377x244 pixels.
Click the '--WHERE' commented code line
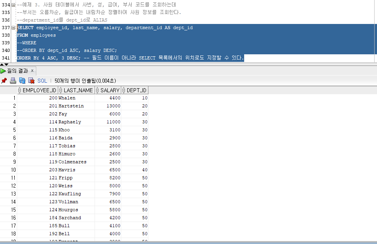pyautogui.click(x=26, y=43)
